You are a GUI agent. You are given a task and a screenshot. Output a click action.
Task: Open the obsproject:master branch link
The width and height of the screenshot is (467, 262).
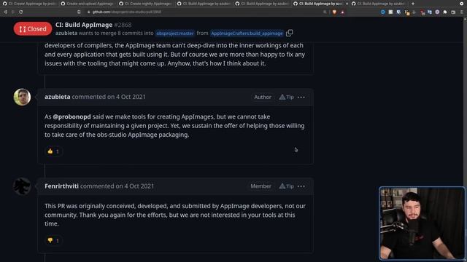point(175,33)
